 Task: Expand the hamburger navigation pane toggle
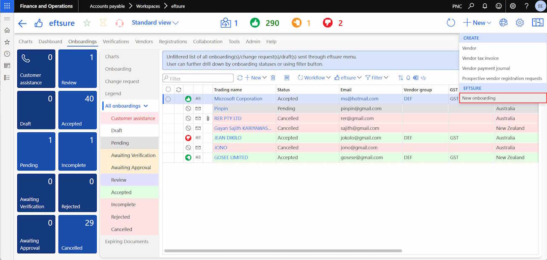[x=7, y=19]
